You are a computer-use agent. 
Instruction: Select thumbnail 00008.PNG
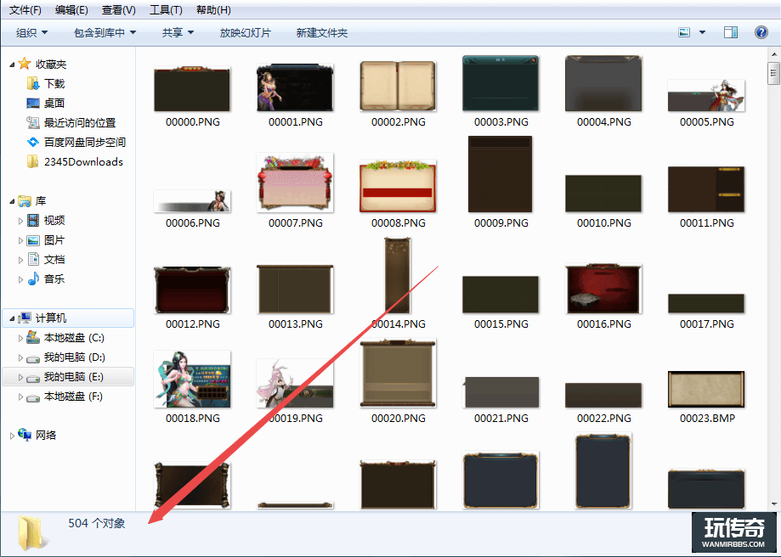(x=398, y=186)
